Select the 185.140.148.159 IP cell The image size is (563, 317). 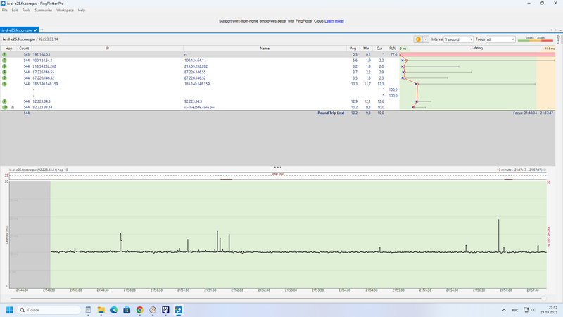click(x=45, y=84)
